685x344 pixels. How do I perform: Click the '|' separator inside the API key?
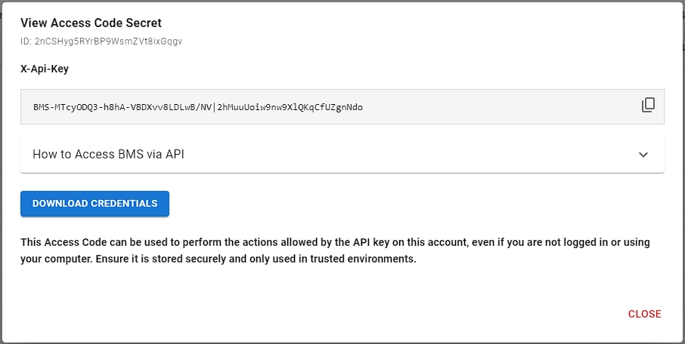(213, 107)
